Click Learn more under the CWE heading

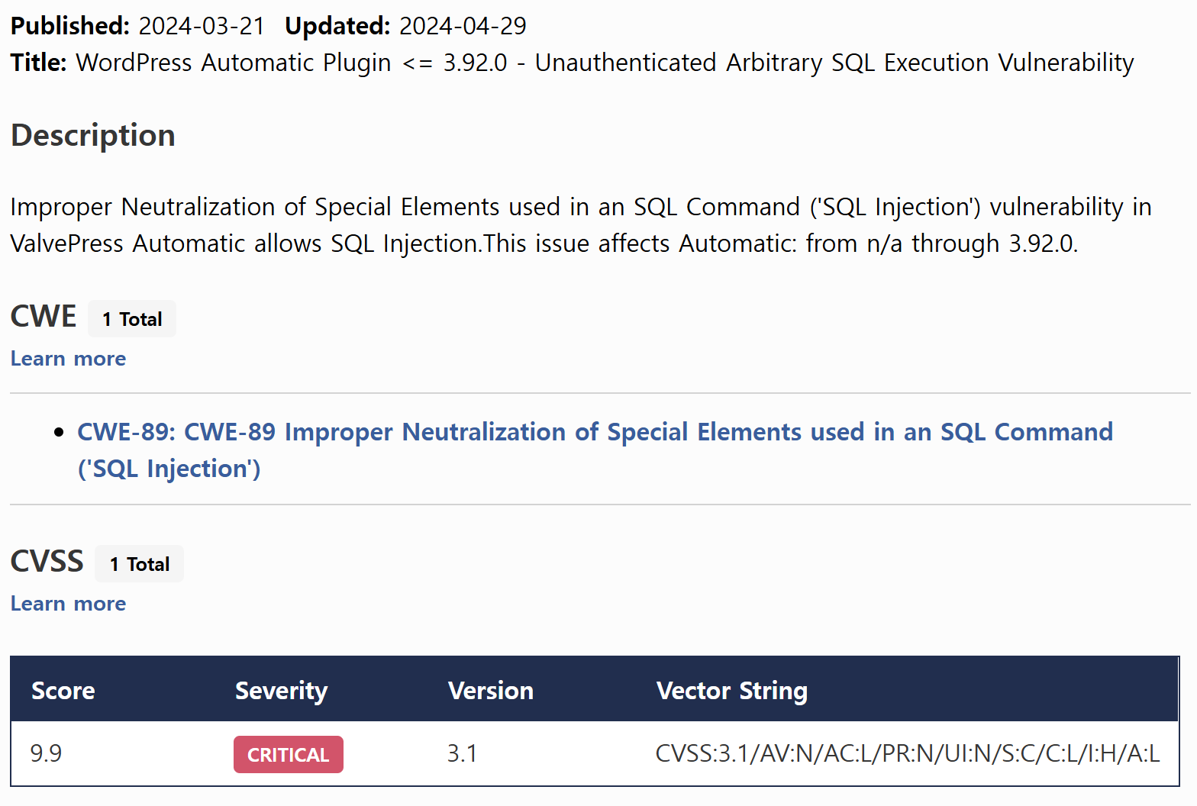coord(68,359)
